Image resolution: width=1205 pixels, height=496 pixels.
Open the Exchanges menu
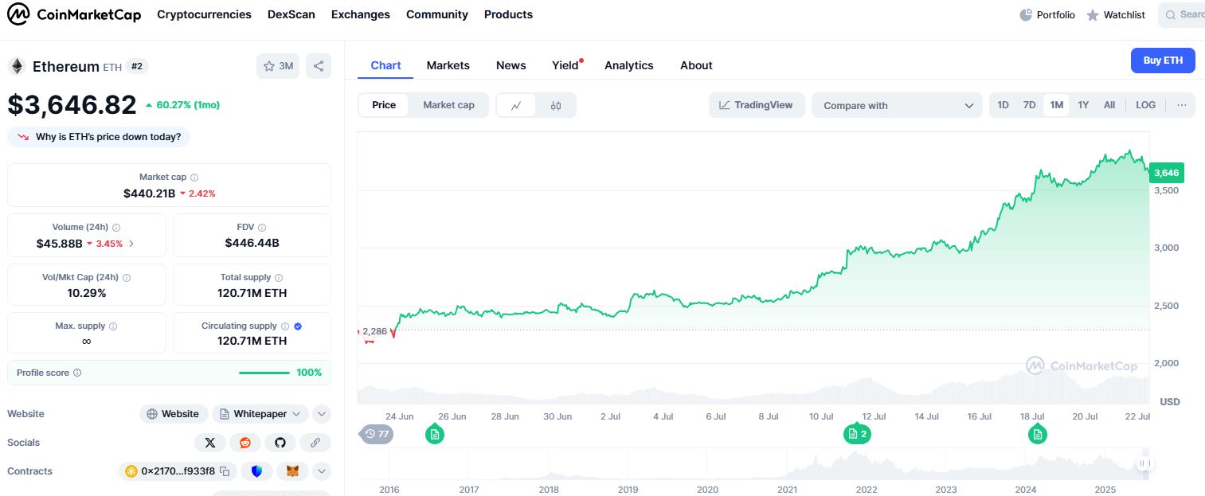pyautogui.click(x=361, y=14)
